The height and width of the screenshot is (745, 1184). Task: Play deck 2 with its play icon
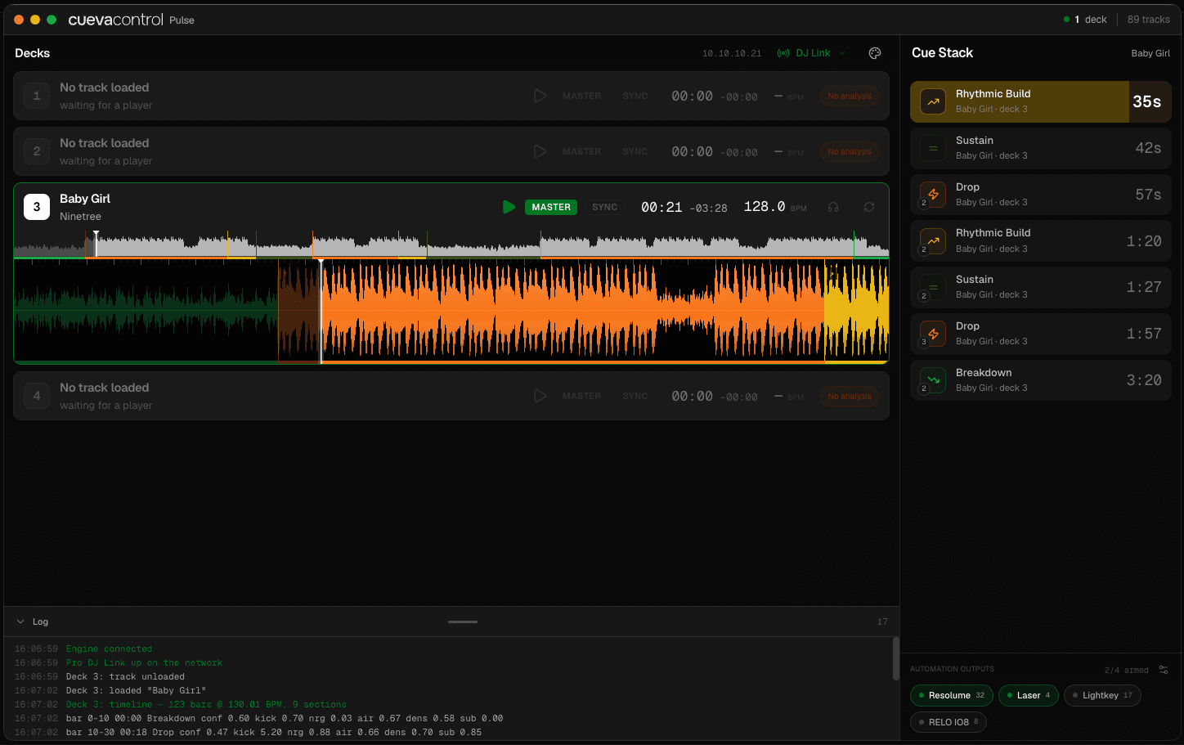coord(540,151)
